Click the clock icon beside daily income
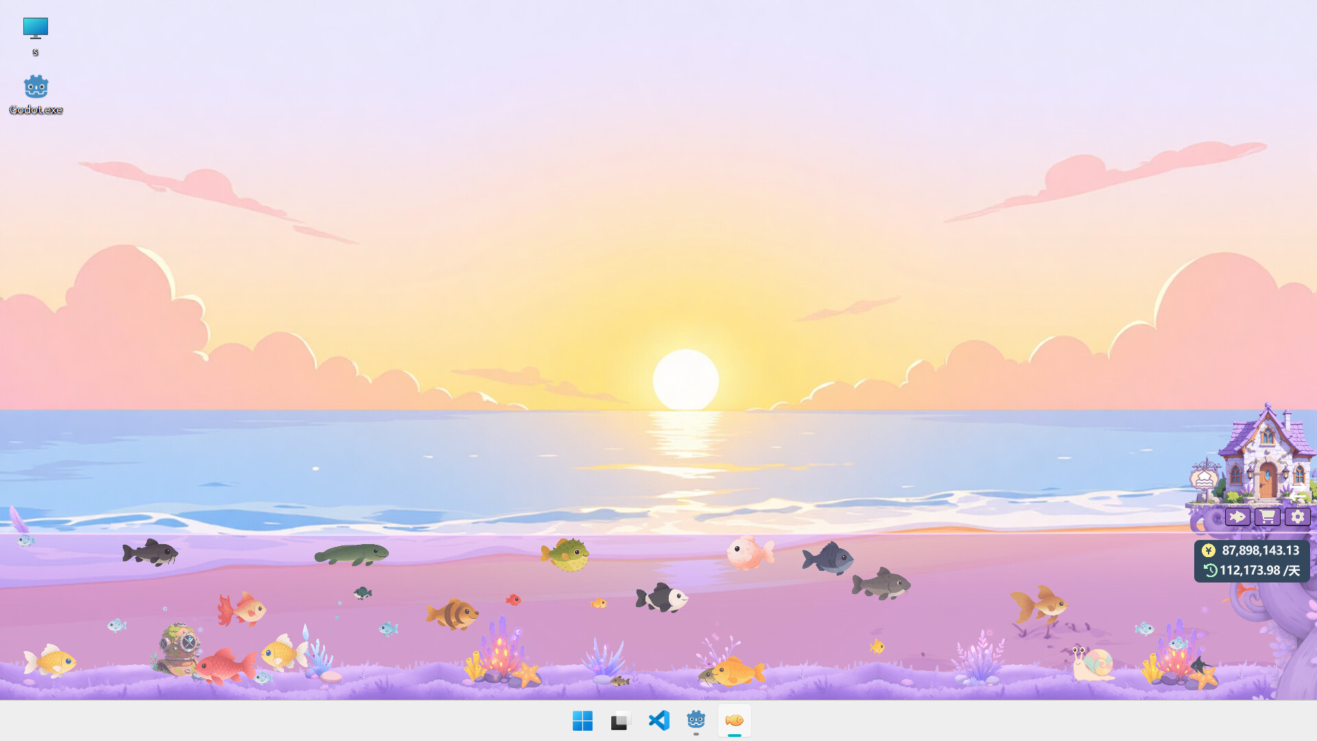Viewport: 1317px width, 741px height. coord(1211,569)
